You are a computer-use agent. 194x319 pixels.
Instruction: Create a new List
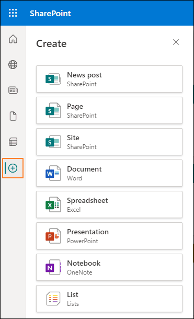click(x=109, y=299)
